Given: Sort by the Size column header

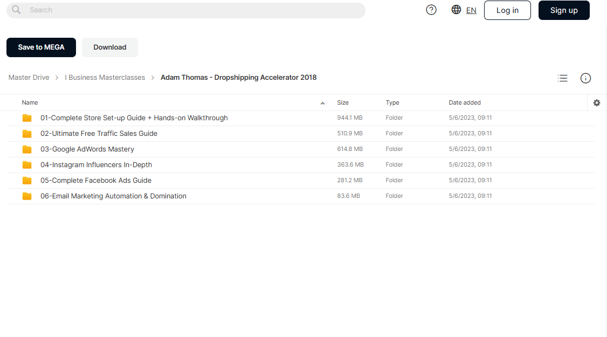Looking at the screenshot, I should (343, 102).
